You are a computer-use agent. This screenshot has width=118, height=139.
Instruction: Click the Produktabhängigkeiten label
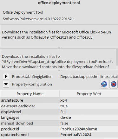coord(32,77)
